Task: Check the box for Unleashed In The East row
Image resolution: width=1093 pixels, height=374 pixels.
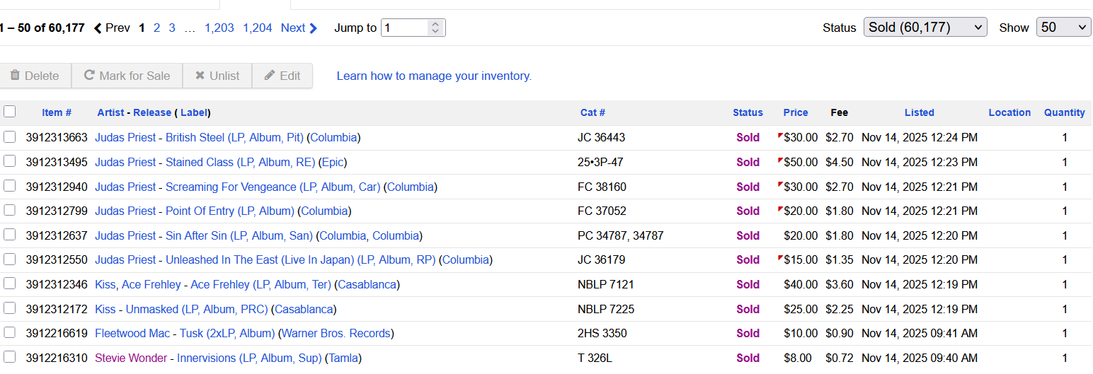Action: pos(9,259)
